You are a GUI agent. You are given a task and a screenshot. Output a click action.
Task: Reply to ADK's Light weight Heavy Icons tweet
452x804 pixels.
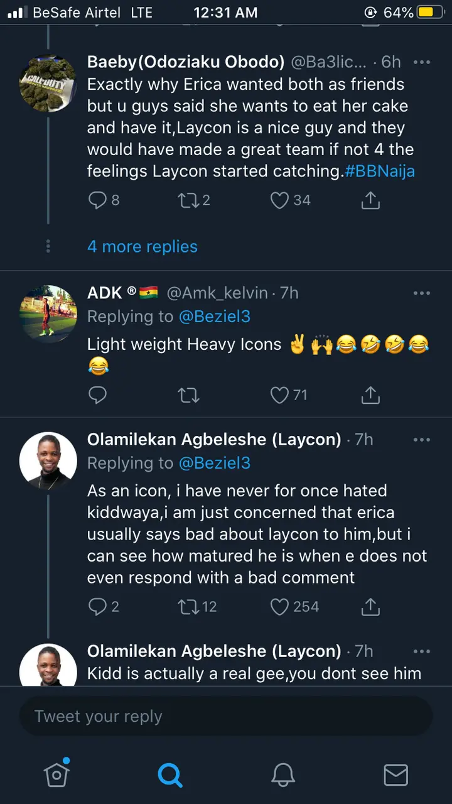[x=97, y=395]
